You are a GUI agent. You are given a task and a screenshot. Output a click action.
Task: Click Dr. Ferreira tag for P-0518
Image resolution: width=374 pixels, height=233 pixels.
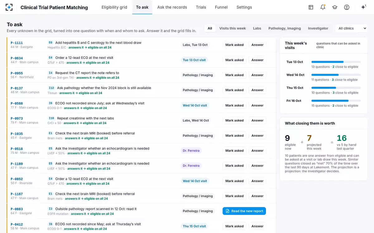tap(191, 151)
